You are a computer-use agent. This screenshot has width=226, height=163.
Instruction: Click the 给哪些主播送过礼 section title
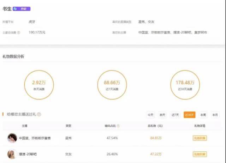click(22, 114)
